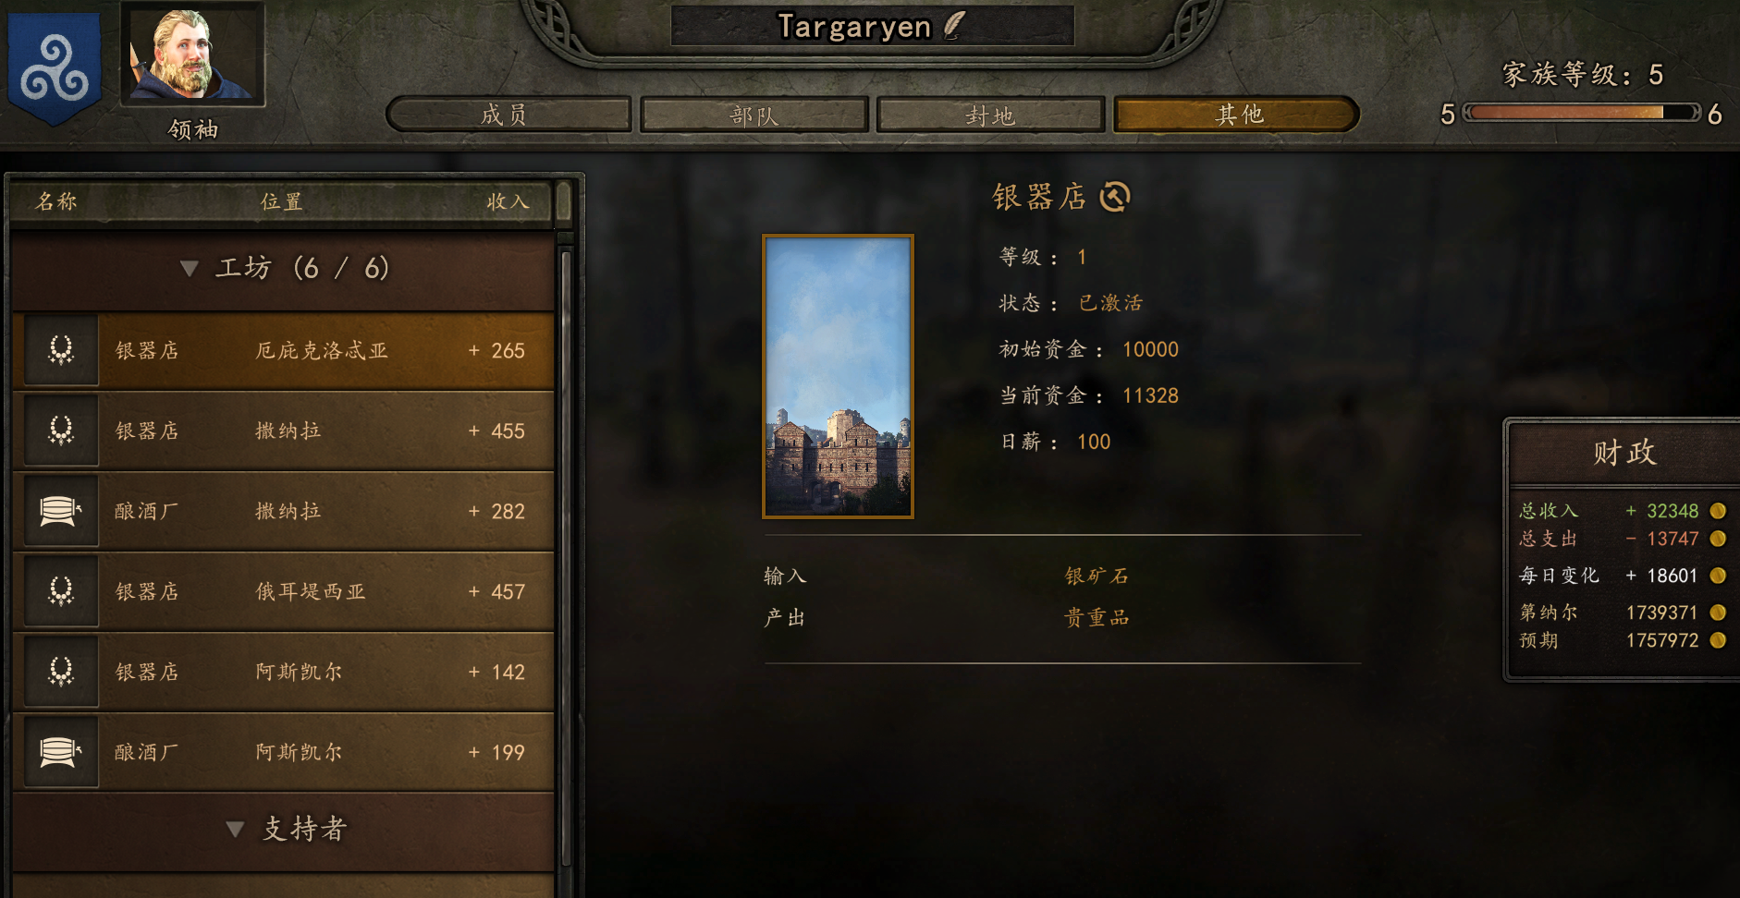Click the workshop town thumbnail image

tap(838, 376)
